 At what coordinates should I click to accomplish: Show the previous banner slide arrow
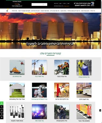tap(1, 31)
